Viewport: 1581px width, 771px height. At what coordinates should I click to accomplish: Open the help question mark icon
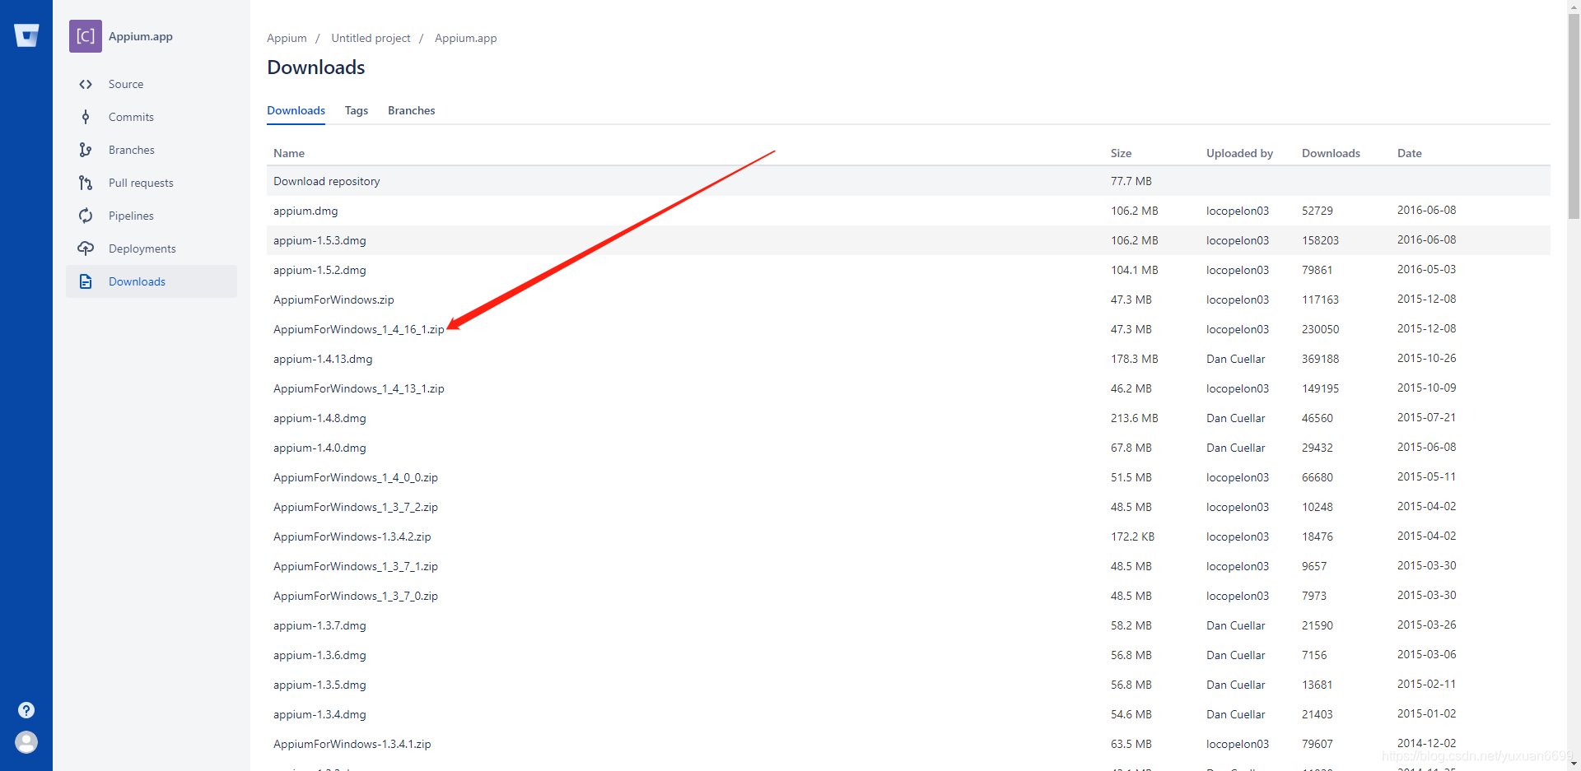26,710
